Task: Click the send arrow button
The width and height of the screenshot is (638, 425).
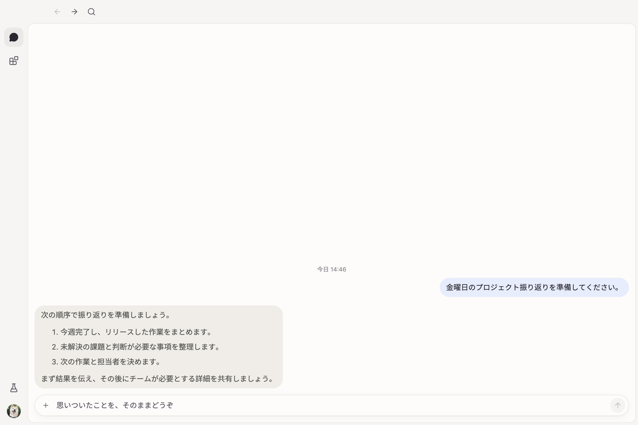Action: tap(618, 405)
